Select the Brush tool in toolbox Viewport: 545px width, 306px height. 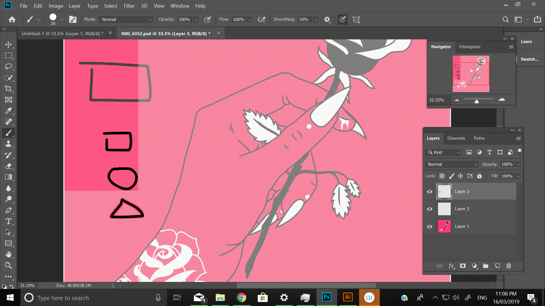9,133
